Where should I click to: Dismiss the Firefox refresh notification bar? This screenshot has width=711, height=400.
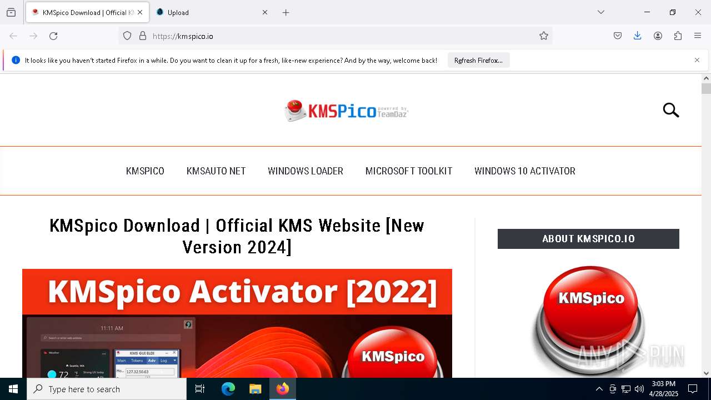point(697,60)
